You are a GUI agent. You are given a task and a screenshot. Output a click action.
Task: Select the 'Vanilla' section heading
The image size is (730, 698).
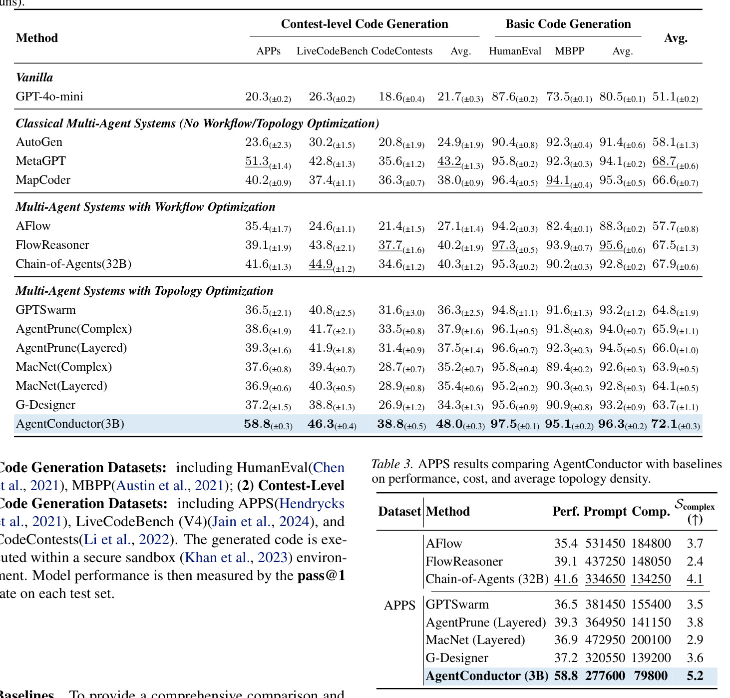click(34, 77)
